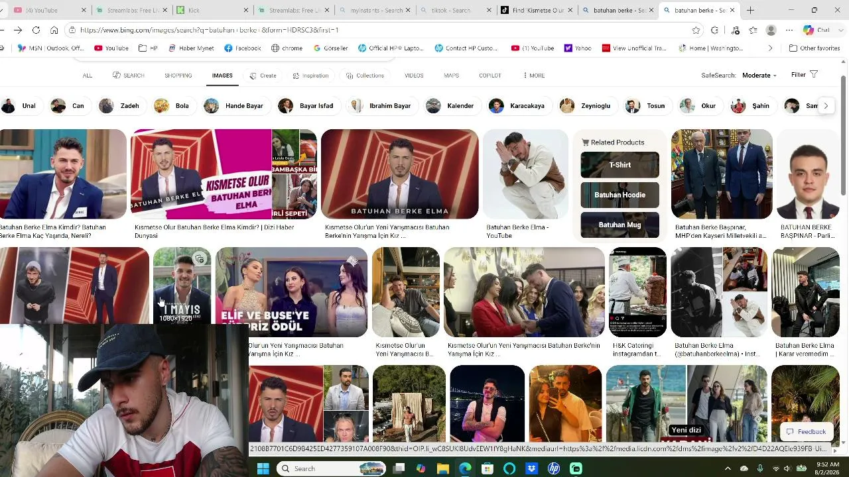Add this page to favorites

[x=696, y=30]
